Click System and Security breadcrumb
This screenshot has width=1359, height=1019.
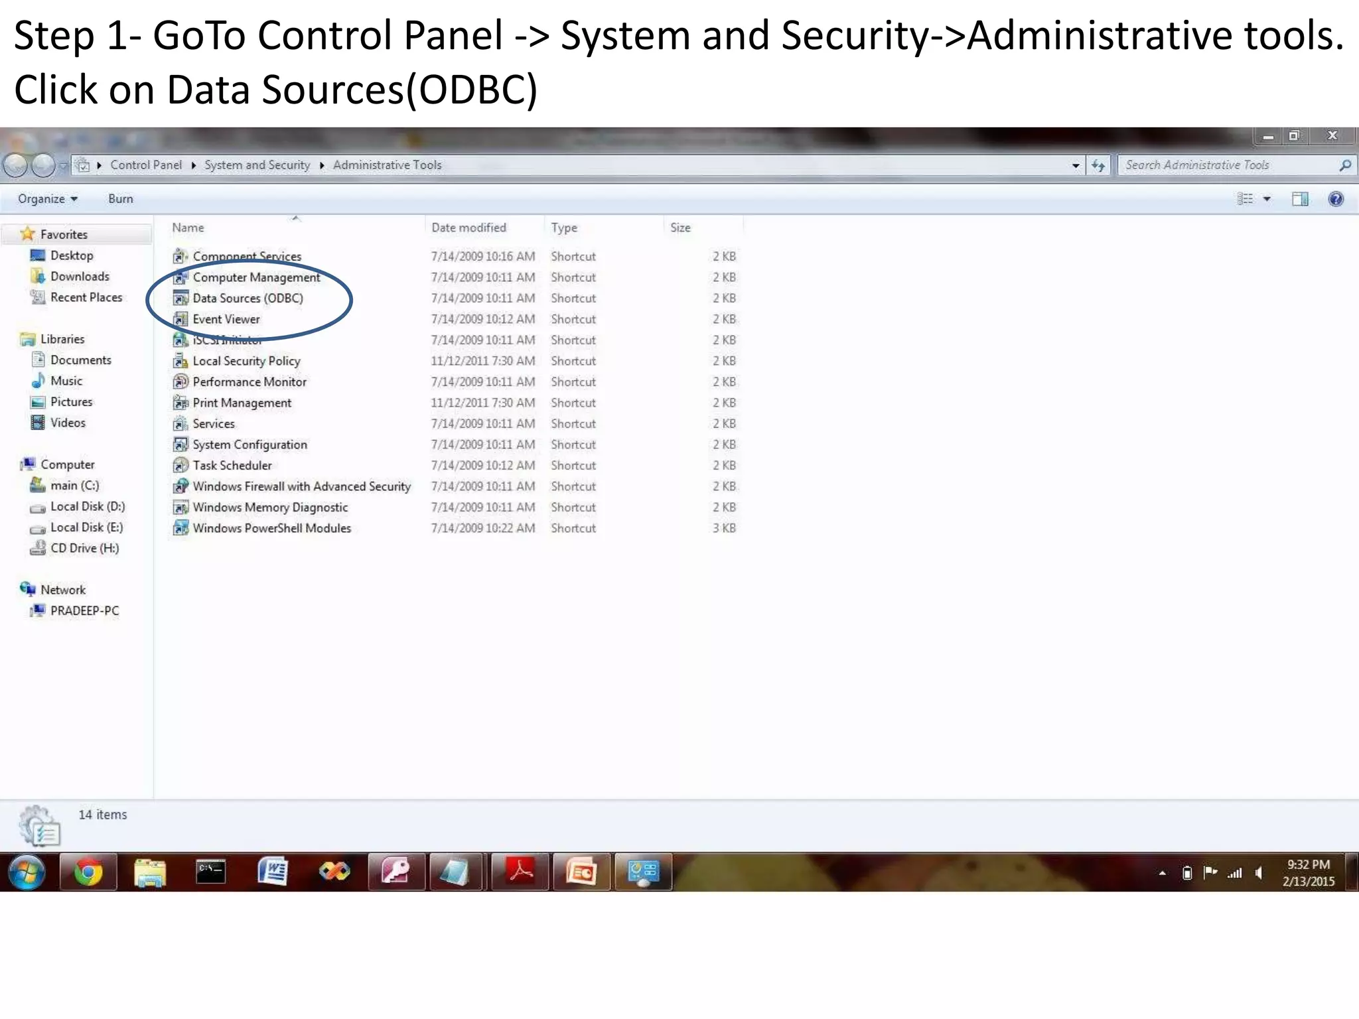257,165
